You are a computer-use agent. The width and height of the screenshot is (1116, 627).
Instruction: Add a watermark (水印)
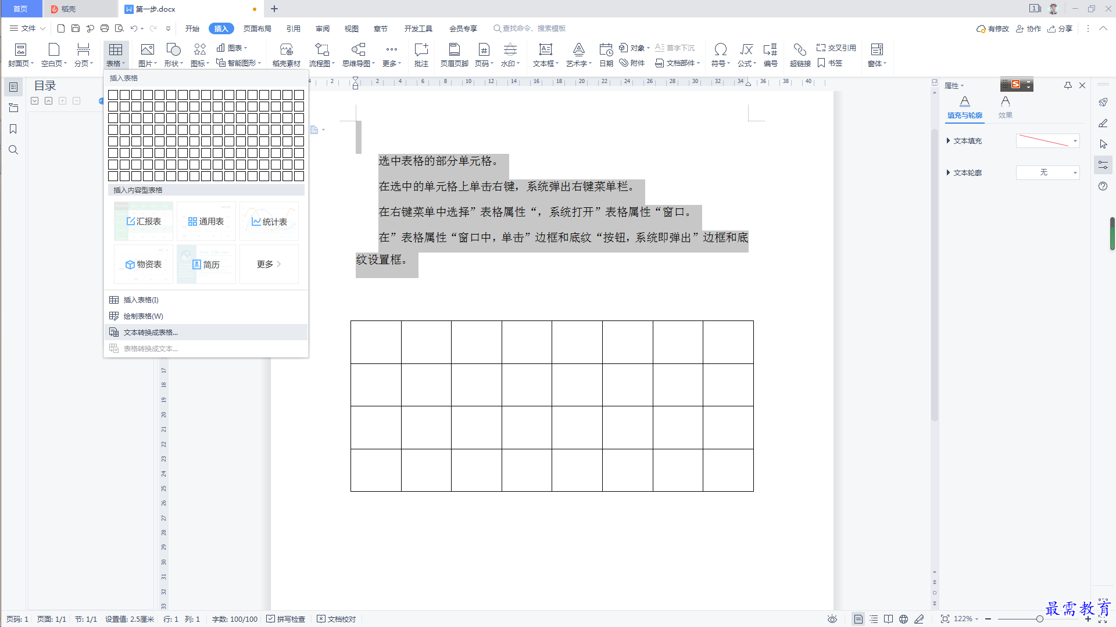[x=510, y=55]
